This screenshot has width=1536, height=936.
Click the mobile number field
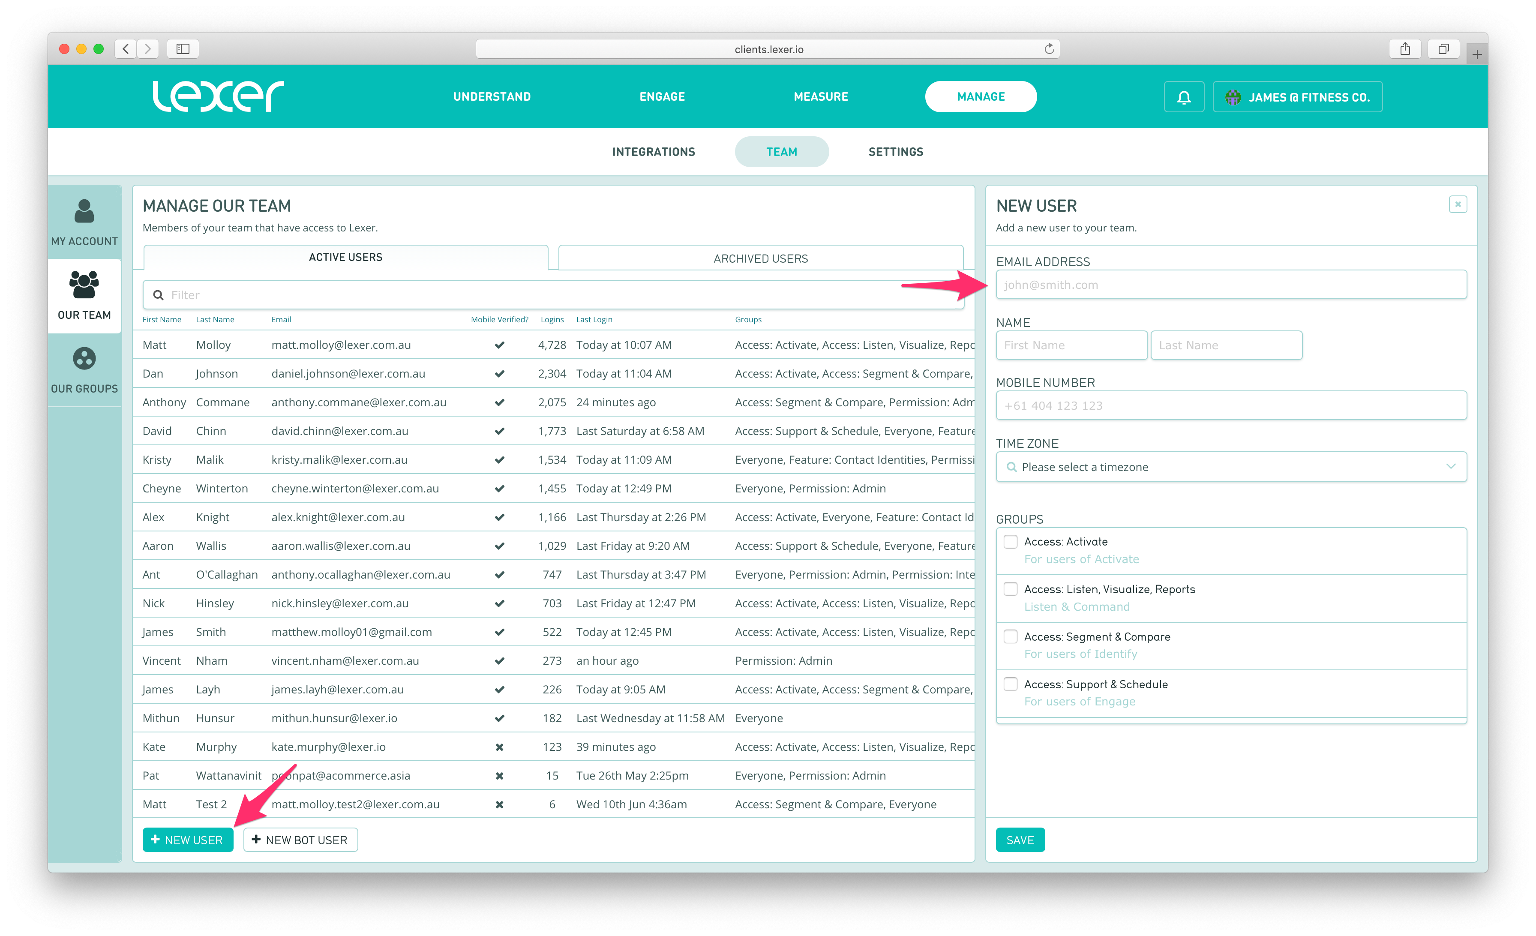click(1230, 406)
